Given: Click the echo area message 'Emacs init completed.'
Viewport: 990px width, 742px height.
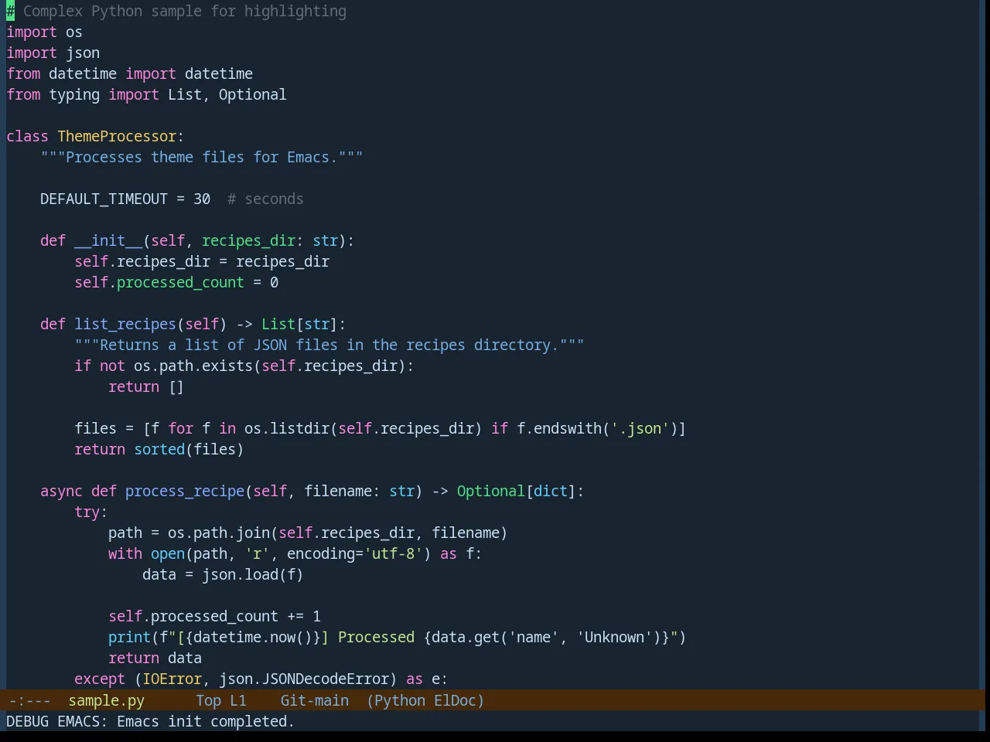Looking at the screenshot, I should pos(206,721).
